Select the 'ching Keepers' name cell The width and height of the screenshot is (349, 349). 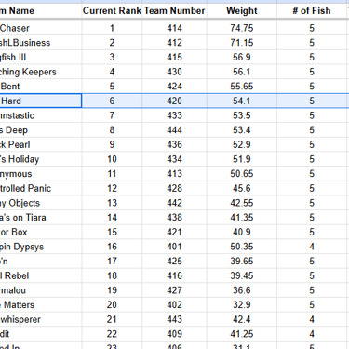[41, 72]
